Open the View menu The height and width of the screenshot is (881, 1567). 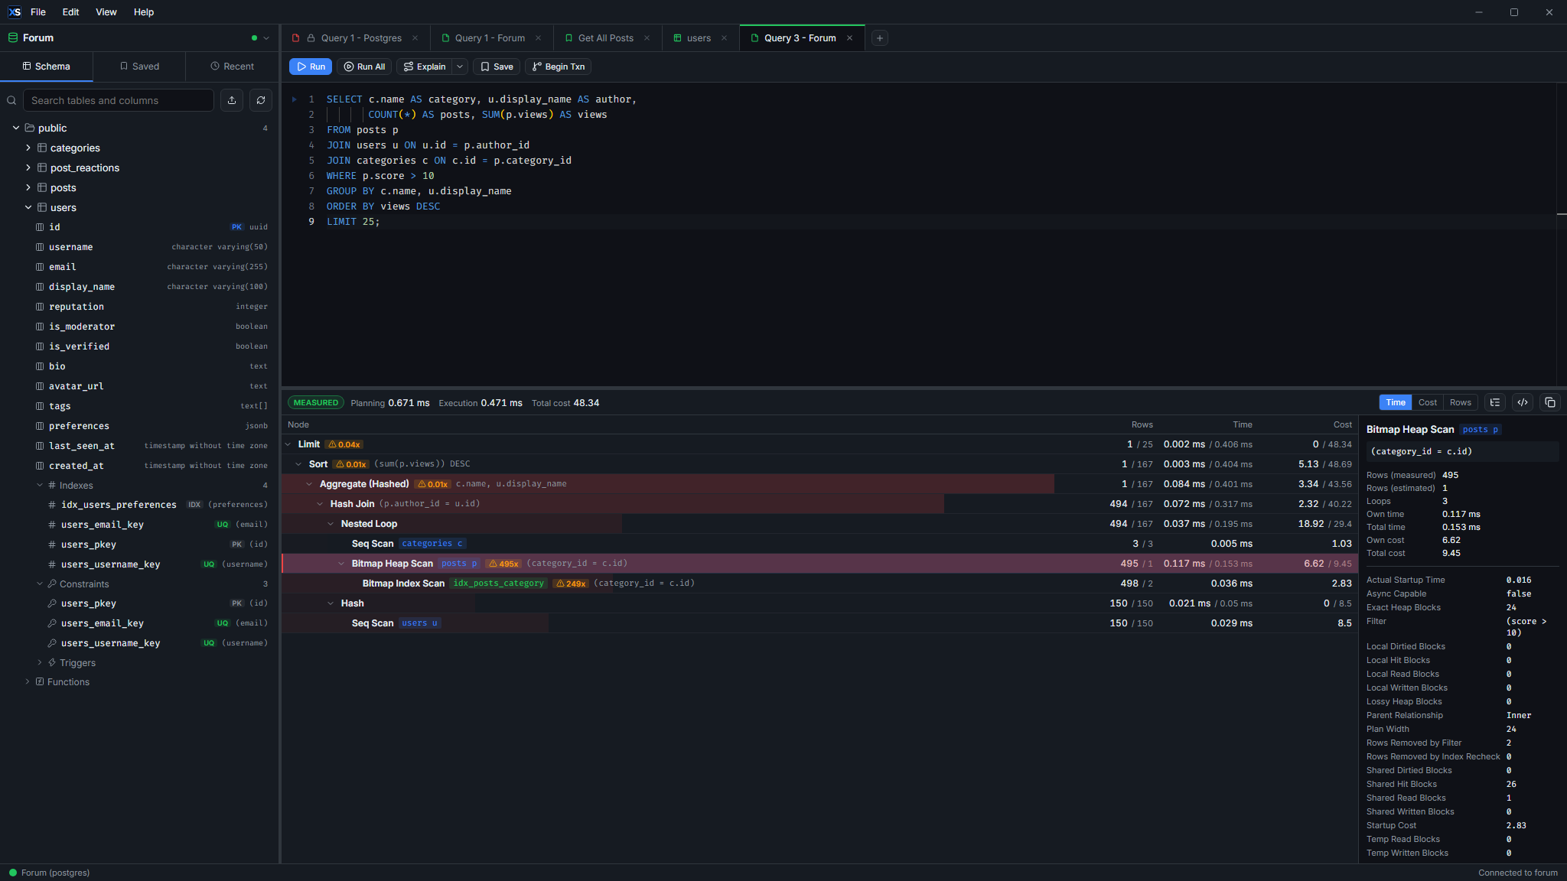coord(106,12)
